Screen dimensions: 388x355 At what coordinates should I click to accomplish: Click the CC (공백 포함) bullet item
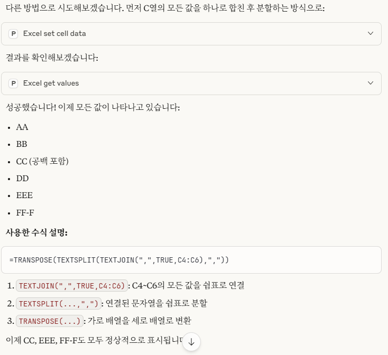[x=42, y=161]
